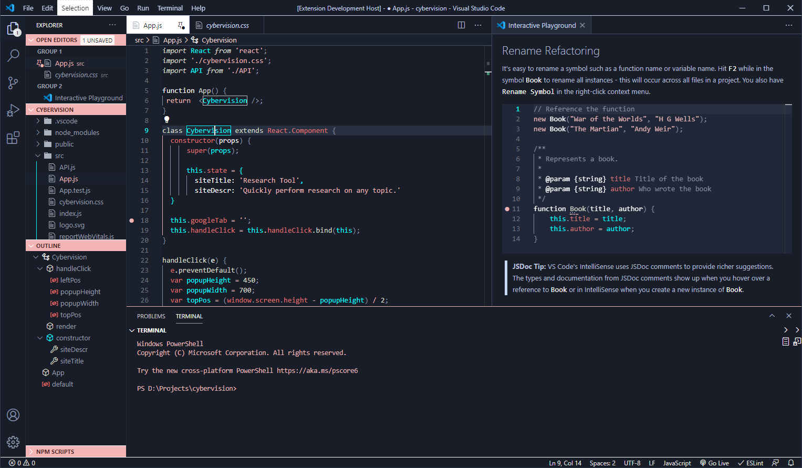Open the Accounts icon in activity bar
The width and height of the screenshot is (802, 468).
(13, 415)
